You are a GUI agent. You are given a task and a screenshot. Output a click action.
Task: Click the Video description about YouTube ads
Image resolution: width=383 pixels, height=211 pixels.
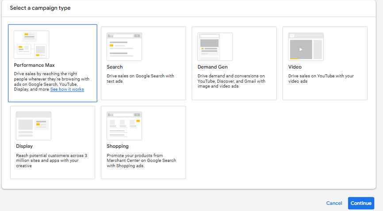(321, 78)
